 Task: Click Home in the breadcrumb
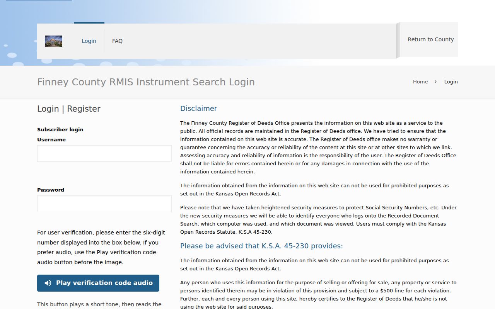(x=420, y=82)
